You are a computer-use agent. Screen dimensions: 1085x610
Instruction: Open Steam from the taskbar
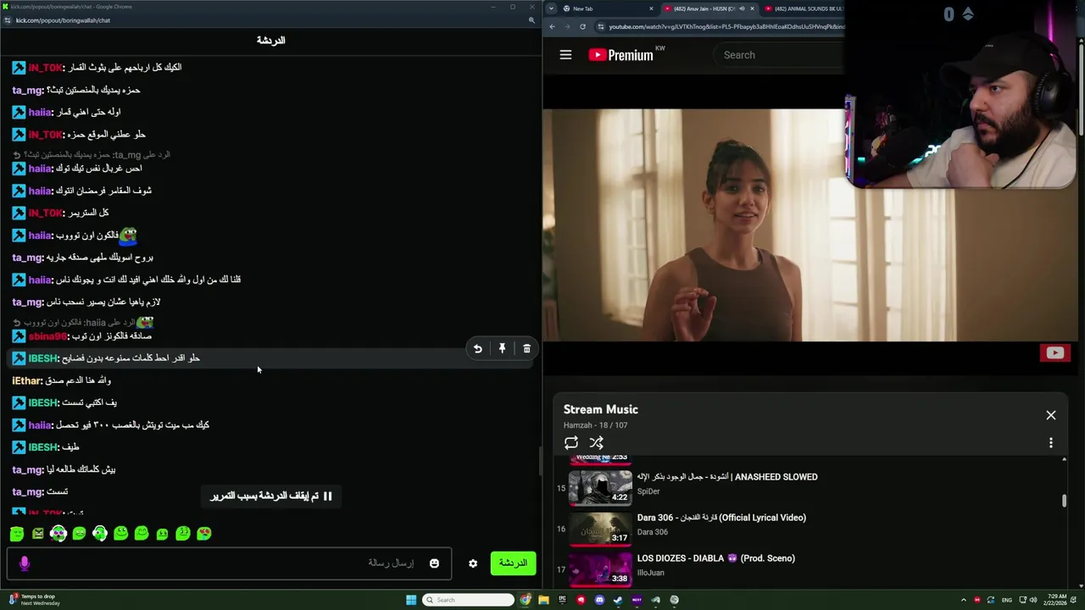pyautogui.click(x=618, y=600)
